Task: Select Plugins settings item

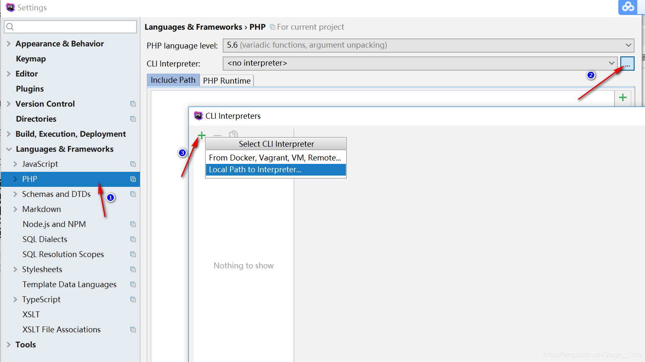Action: click(30, 89)
